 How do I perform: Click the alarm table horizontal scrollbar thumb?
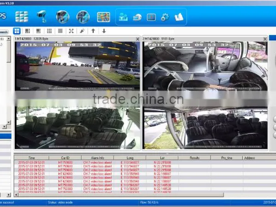pyautogui.click(x=121, y=195)
